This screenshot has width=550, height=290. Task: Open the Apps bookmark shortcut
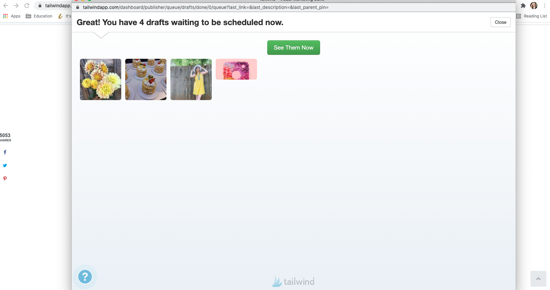(12, 16)
